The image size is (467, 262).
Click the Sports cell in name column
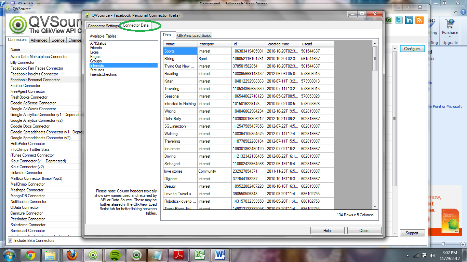180,51
